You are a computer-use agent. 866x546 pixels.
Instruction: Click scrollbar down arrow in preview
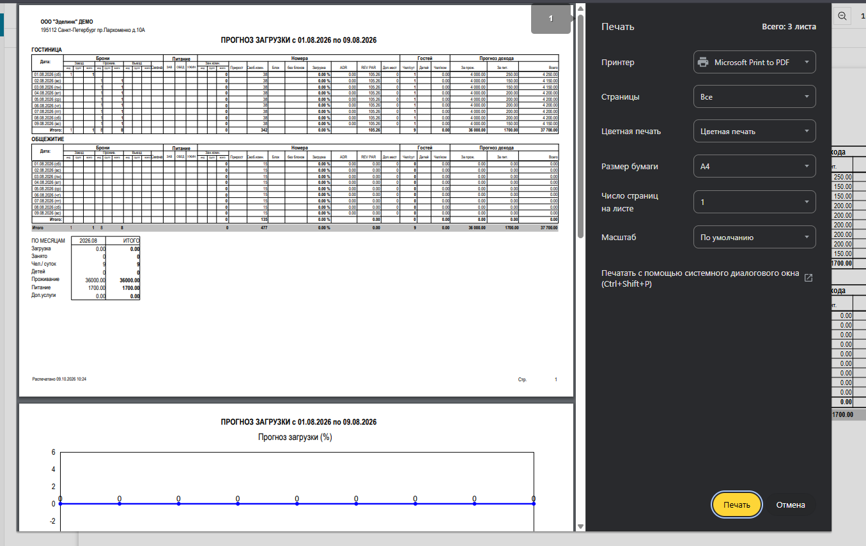pyautogui.click(x=580, y=526)
